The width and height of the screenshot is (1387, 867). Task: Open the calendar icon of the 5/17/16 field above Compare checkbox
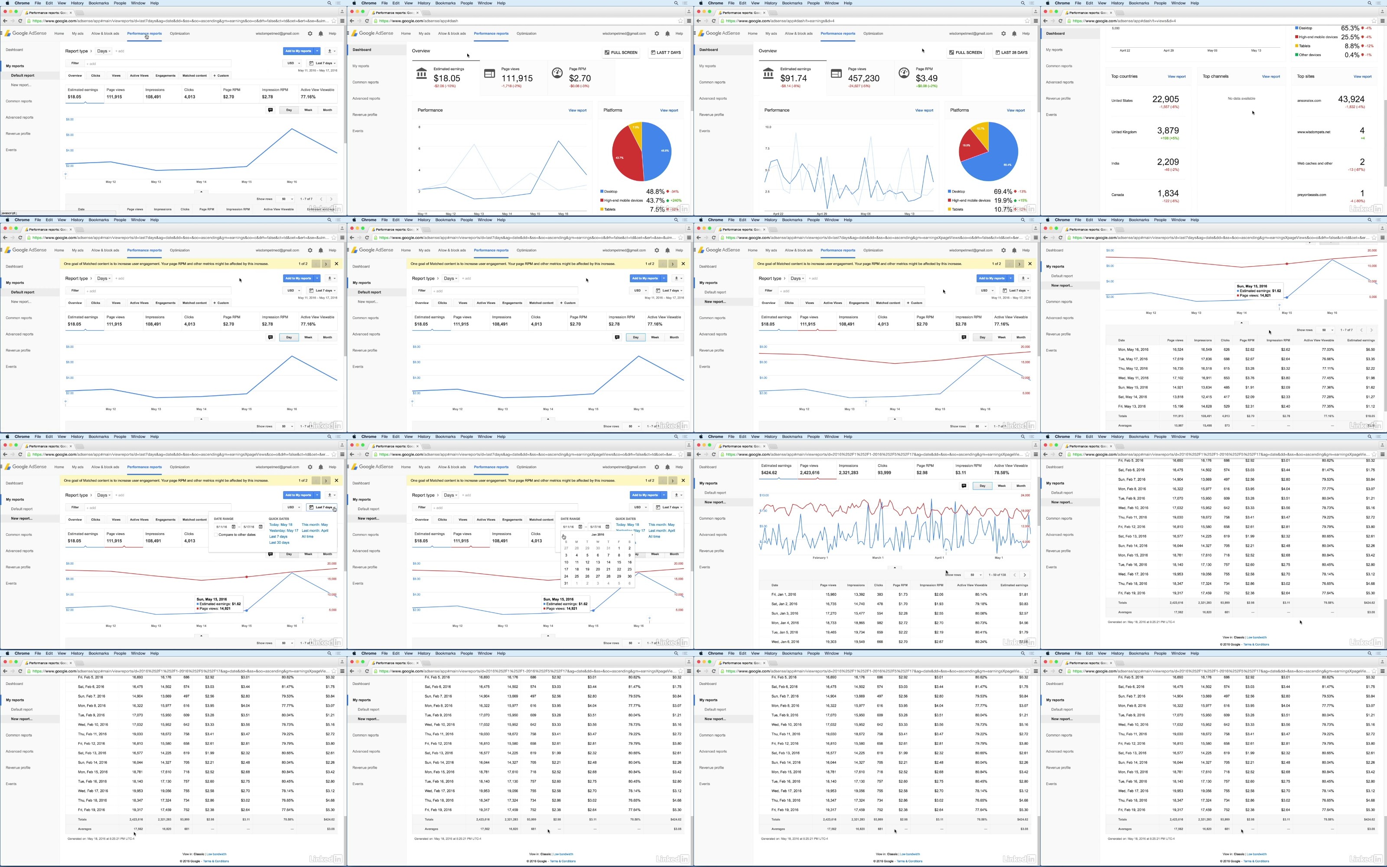click(x=261, y=526)
